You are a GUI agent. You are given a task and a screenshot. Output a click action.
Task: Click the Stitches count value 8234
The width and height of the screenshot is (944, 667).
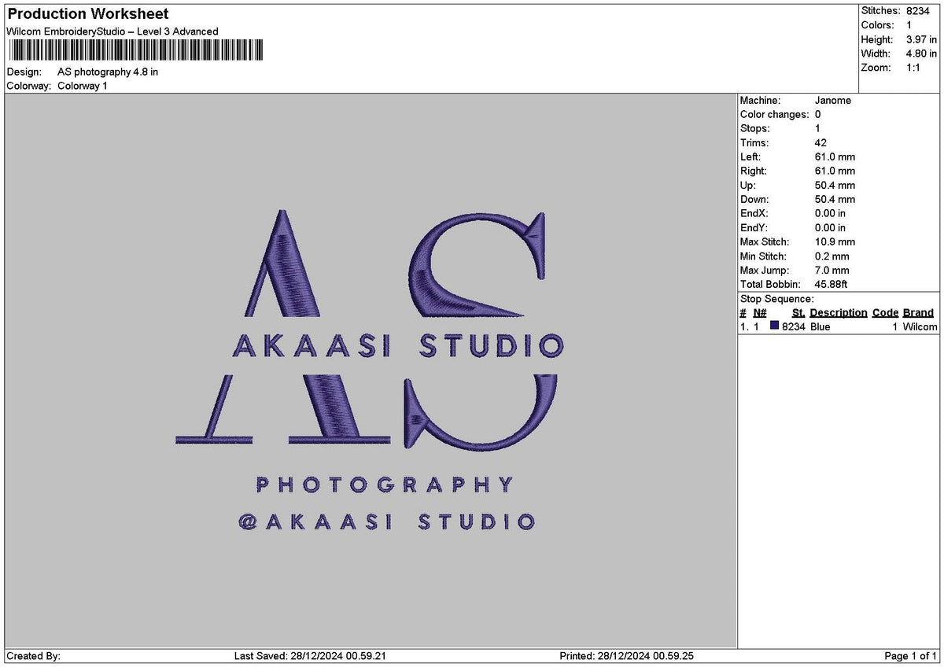(x=918, y=11)
